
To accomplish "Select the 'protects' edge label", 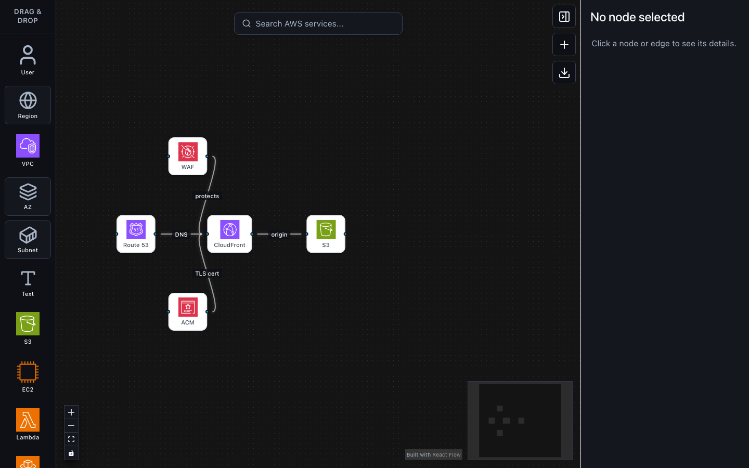I will pos(207,196).
